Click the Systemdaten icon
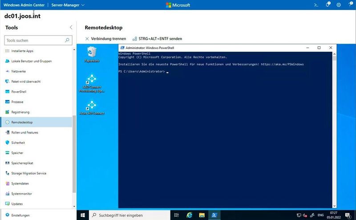356x220 pixels. coord(7,183)
